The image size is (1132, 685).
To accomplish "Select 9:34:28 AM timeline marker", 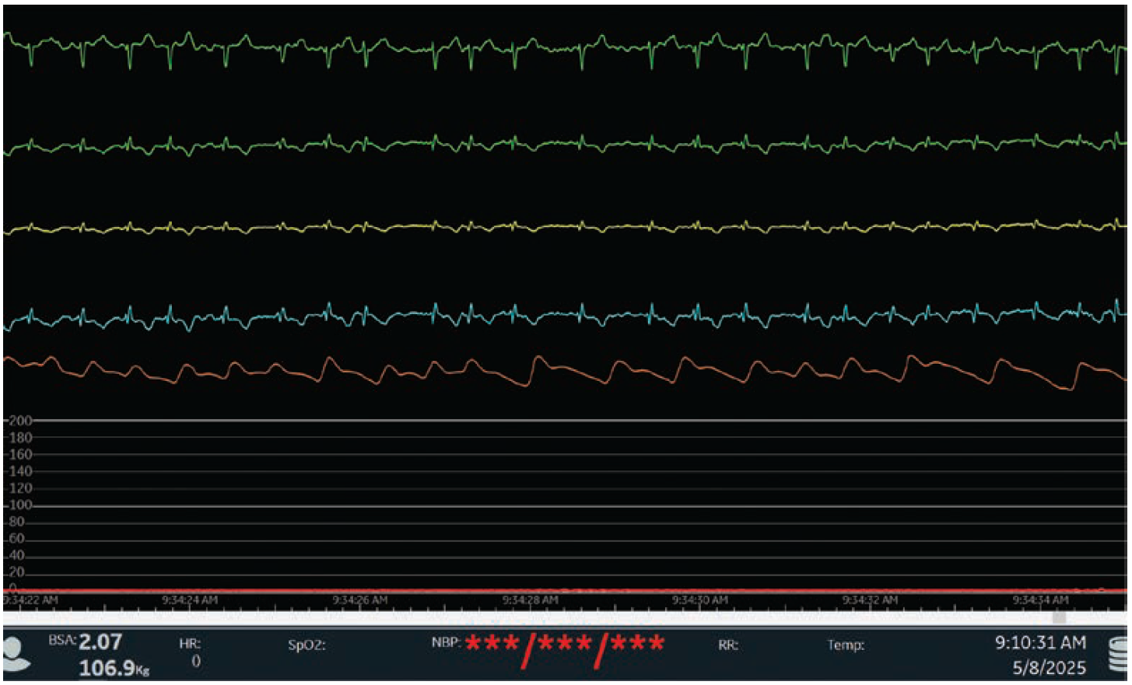I will click(x=530, y=600).
